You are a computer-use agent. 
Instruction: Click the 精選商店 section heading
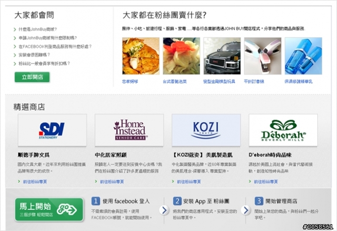point(29,107)
